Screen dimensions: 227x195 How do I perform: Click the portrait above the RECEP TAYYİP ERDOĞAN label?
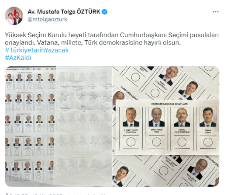(131, 117)
